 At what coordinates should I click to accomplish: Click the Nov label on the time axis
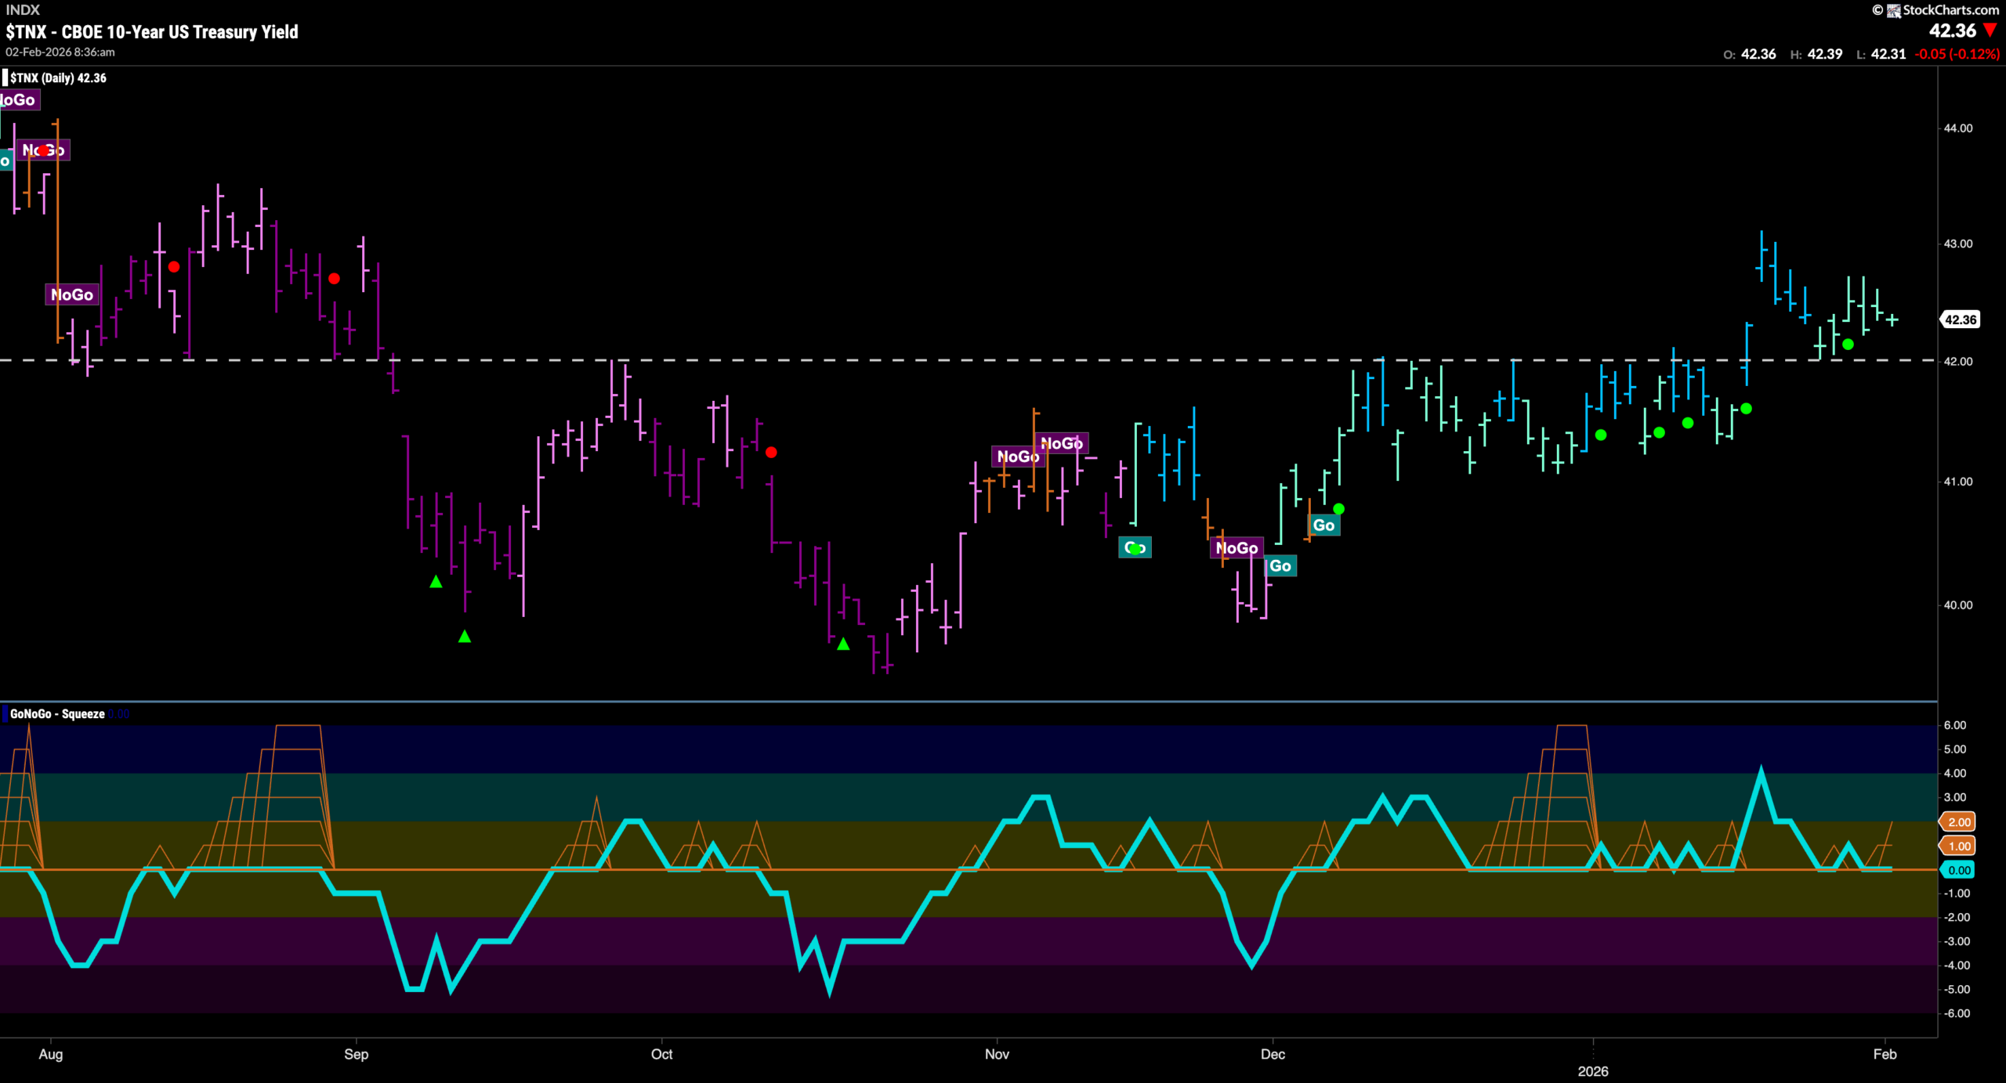click(997, 1054)
